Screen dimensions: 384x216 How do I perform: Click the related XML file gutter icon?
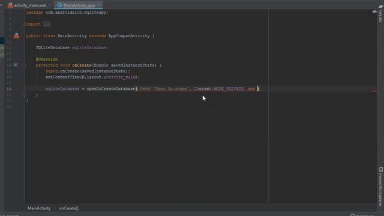[x=16, y=36]
